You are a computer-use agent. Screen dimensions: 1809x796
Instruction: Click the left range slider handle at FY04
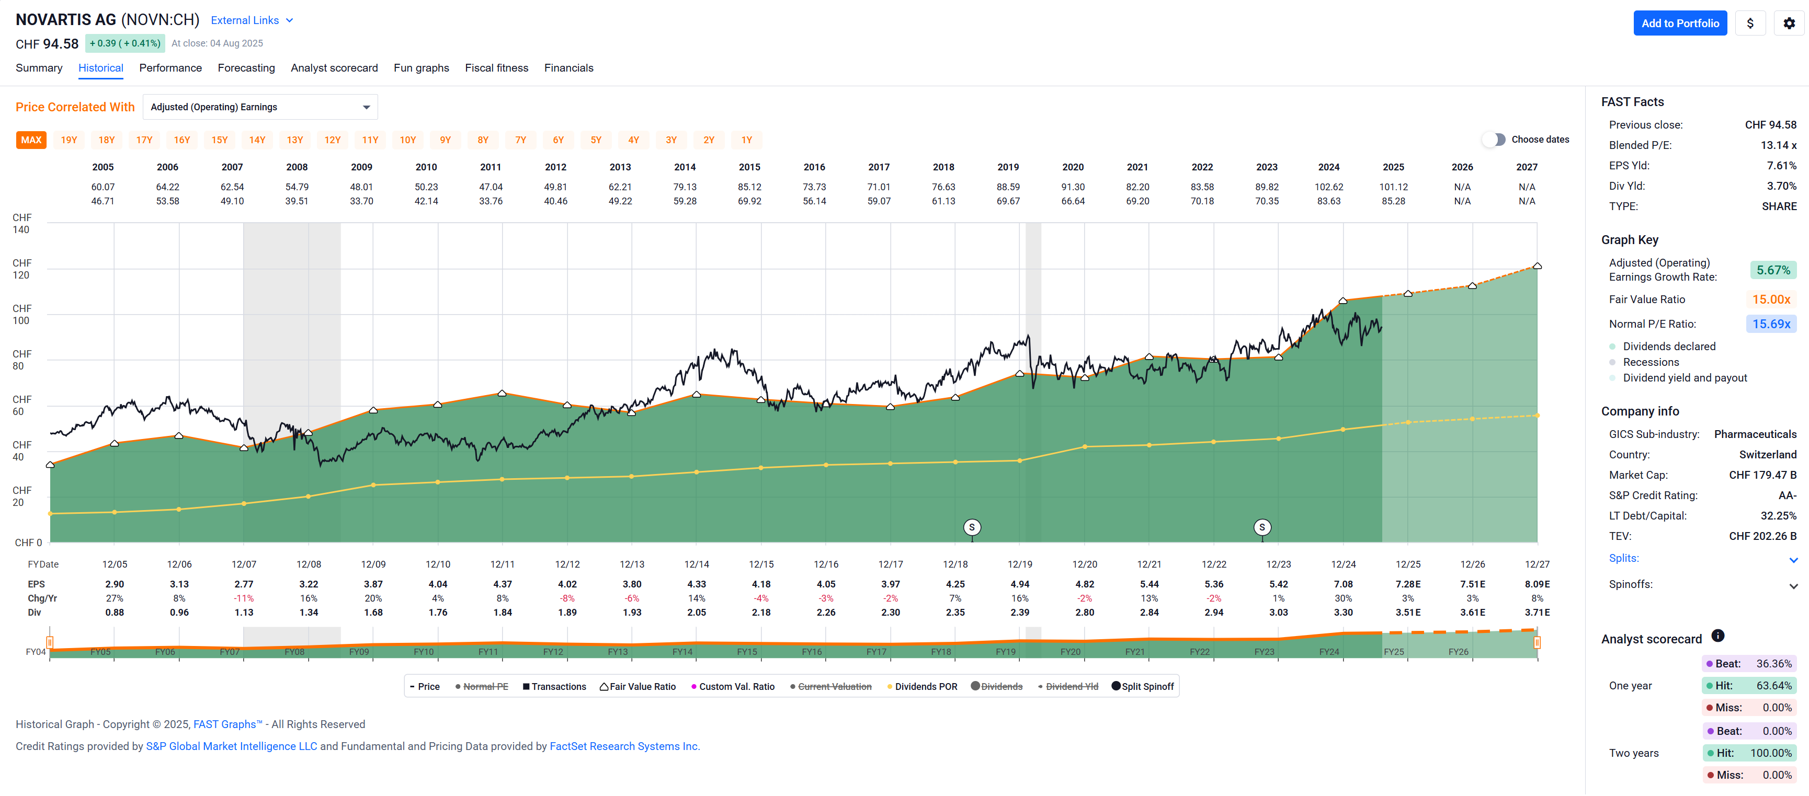[x=50, y=642]
